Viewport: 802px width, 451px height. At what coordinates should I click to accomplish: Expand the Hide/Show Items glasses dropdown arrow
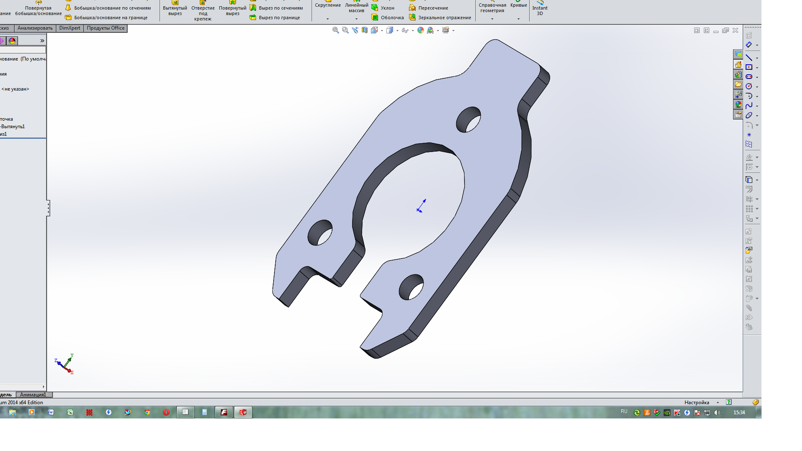[412, 30]
